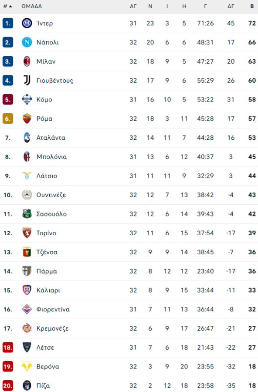Screen dimensions: 258x392
Task: Select the Βερόνα table row
Action: (129, 366)
